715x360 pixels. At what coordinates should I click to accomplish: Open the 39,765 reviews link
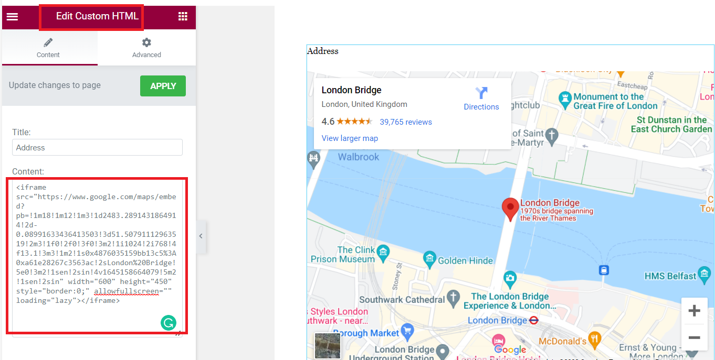coord(406,122)
